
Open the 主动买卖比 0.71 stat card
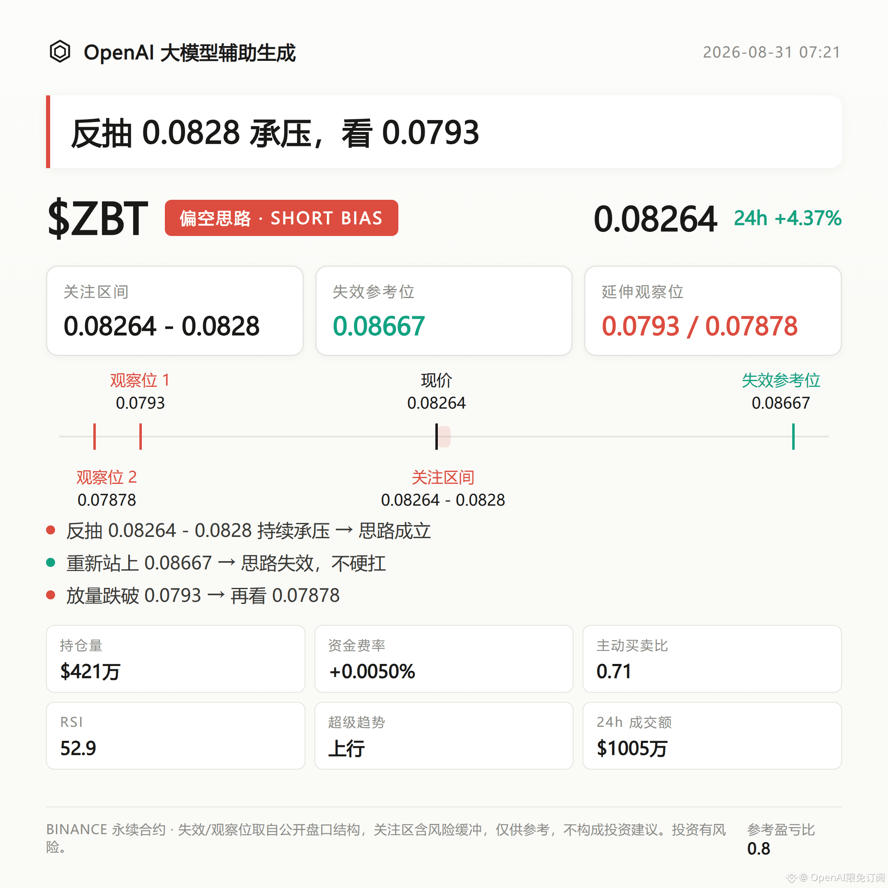[x=712, y=659]
